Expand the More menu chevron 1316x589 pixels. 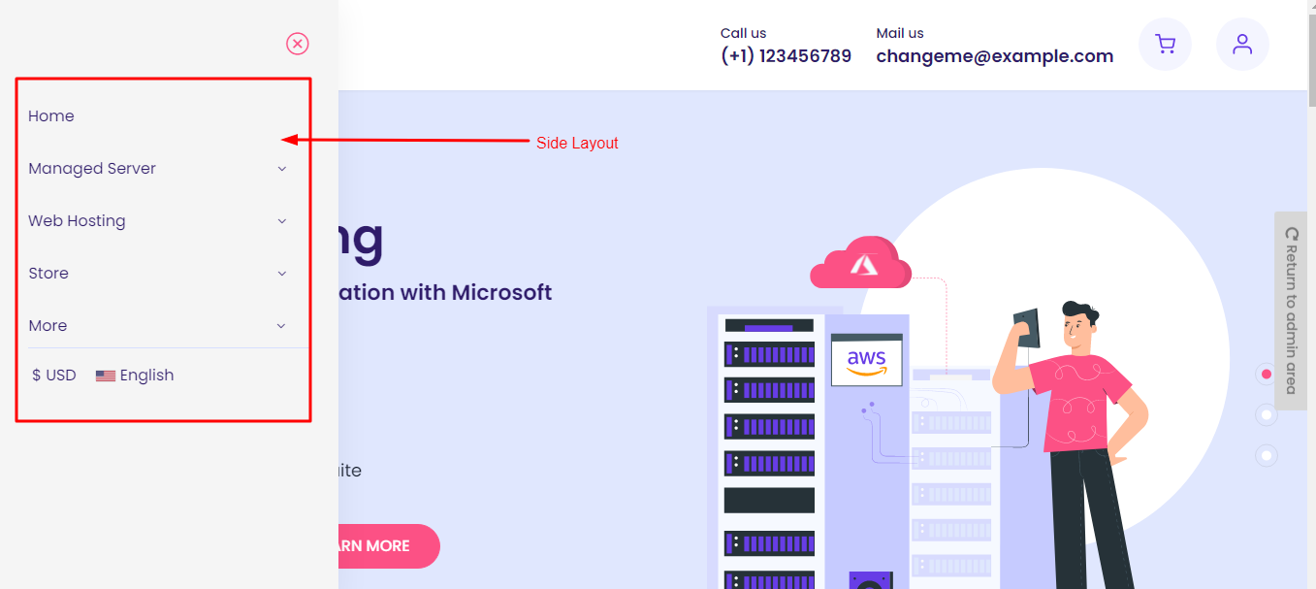pyautogui.click(x=281, y=326)
